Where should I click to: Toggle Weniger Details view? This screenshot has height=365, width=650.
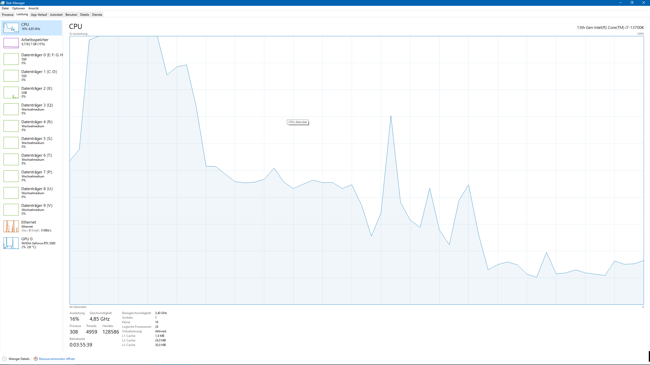(x=19, y=359)
